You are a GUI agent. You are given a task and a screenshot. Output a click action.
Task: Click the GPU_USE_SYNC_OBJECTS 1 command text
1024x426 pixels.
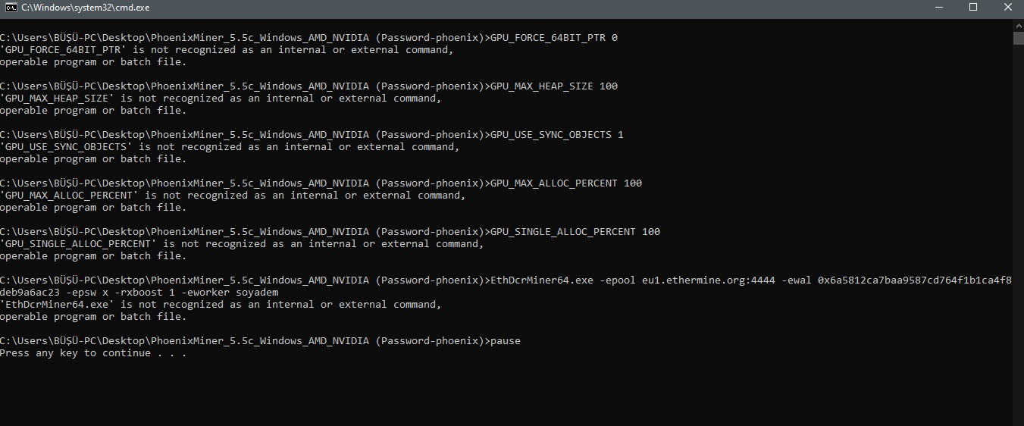(557, 135)
